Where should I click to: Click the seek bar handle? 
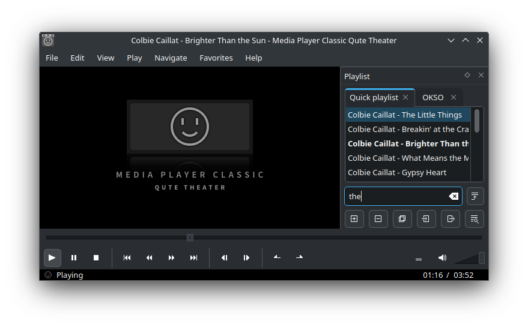(x=190, y=238)
